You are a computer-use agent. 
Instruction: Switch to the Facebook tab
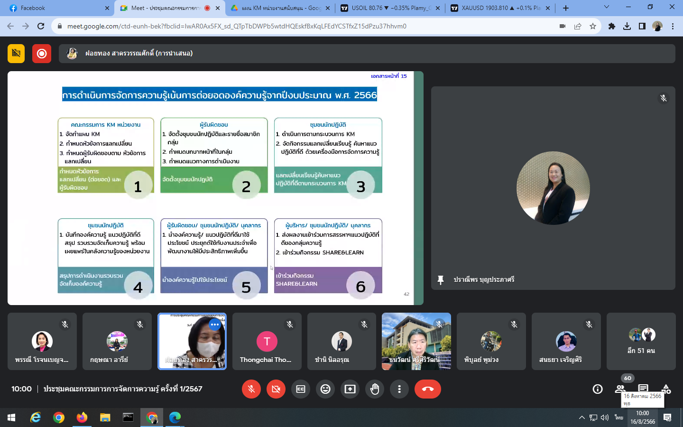click(x=57, y=8)
